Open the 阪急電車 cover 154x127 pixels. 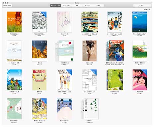tap(39, 80)
